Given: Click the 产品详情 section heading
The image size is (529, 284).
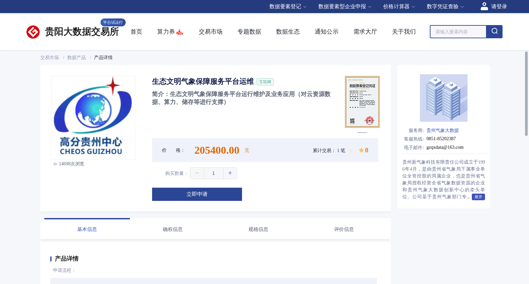Looking at the screenshot, I should point(66,259).
